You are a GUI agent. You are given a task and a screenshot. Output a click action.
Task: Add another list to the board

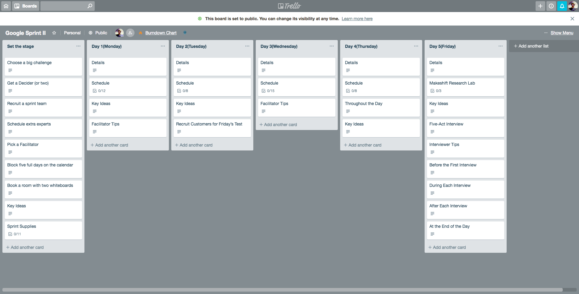[544, 46]
